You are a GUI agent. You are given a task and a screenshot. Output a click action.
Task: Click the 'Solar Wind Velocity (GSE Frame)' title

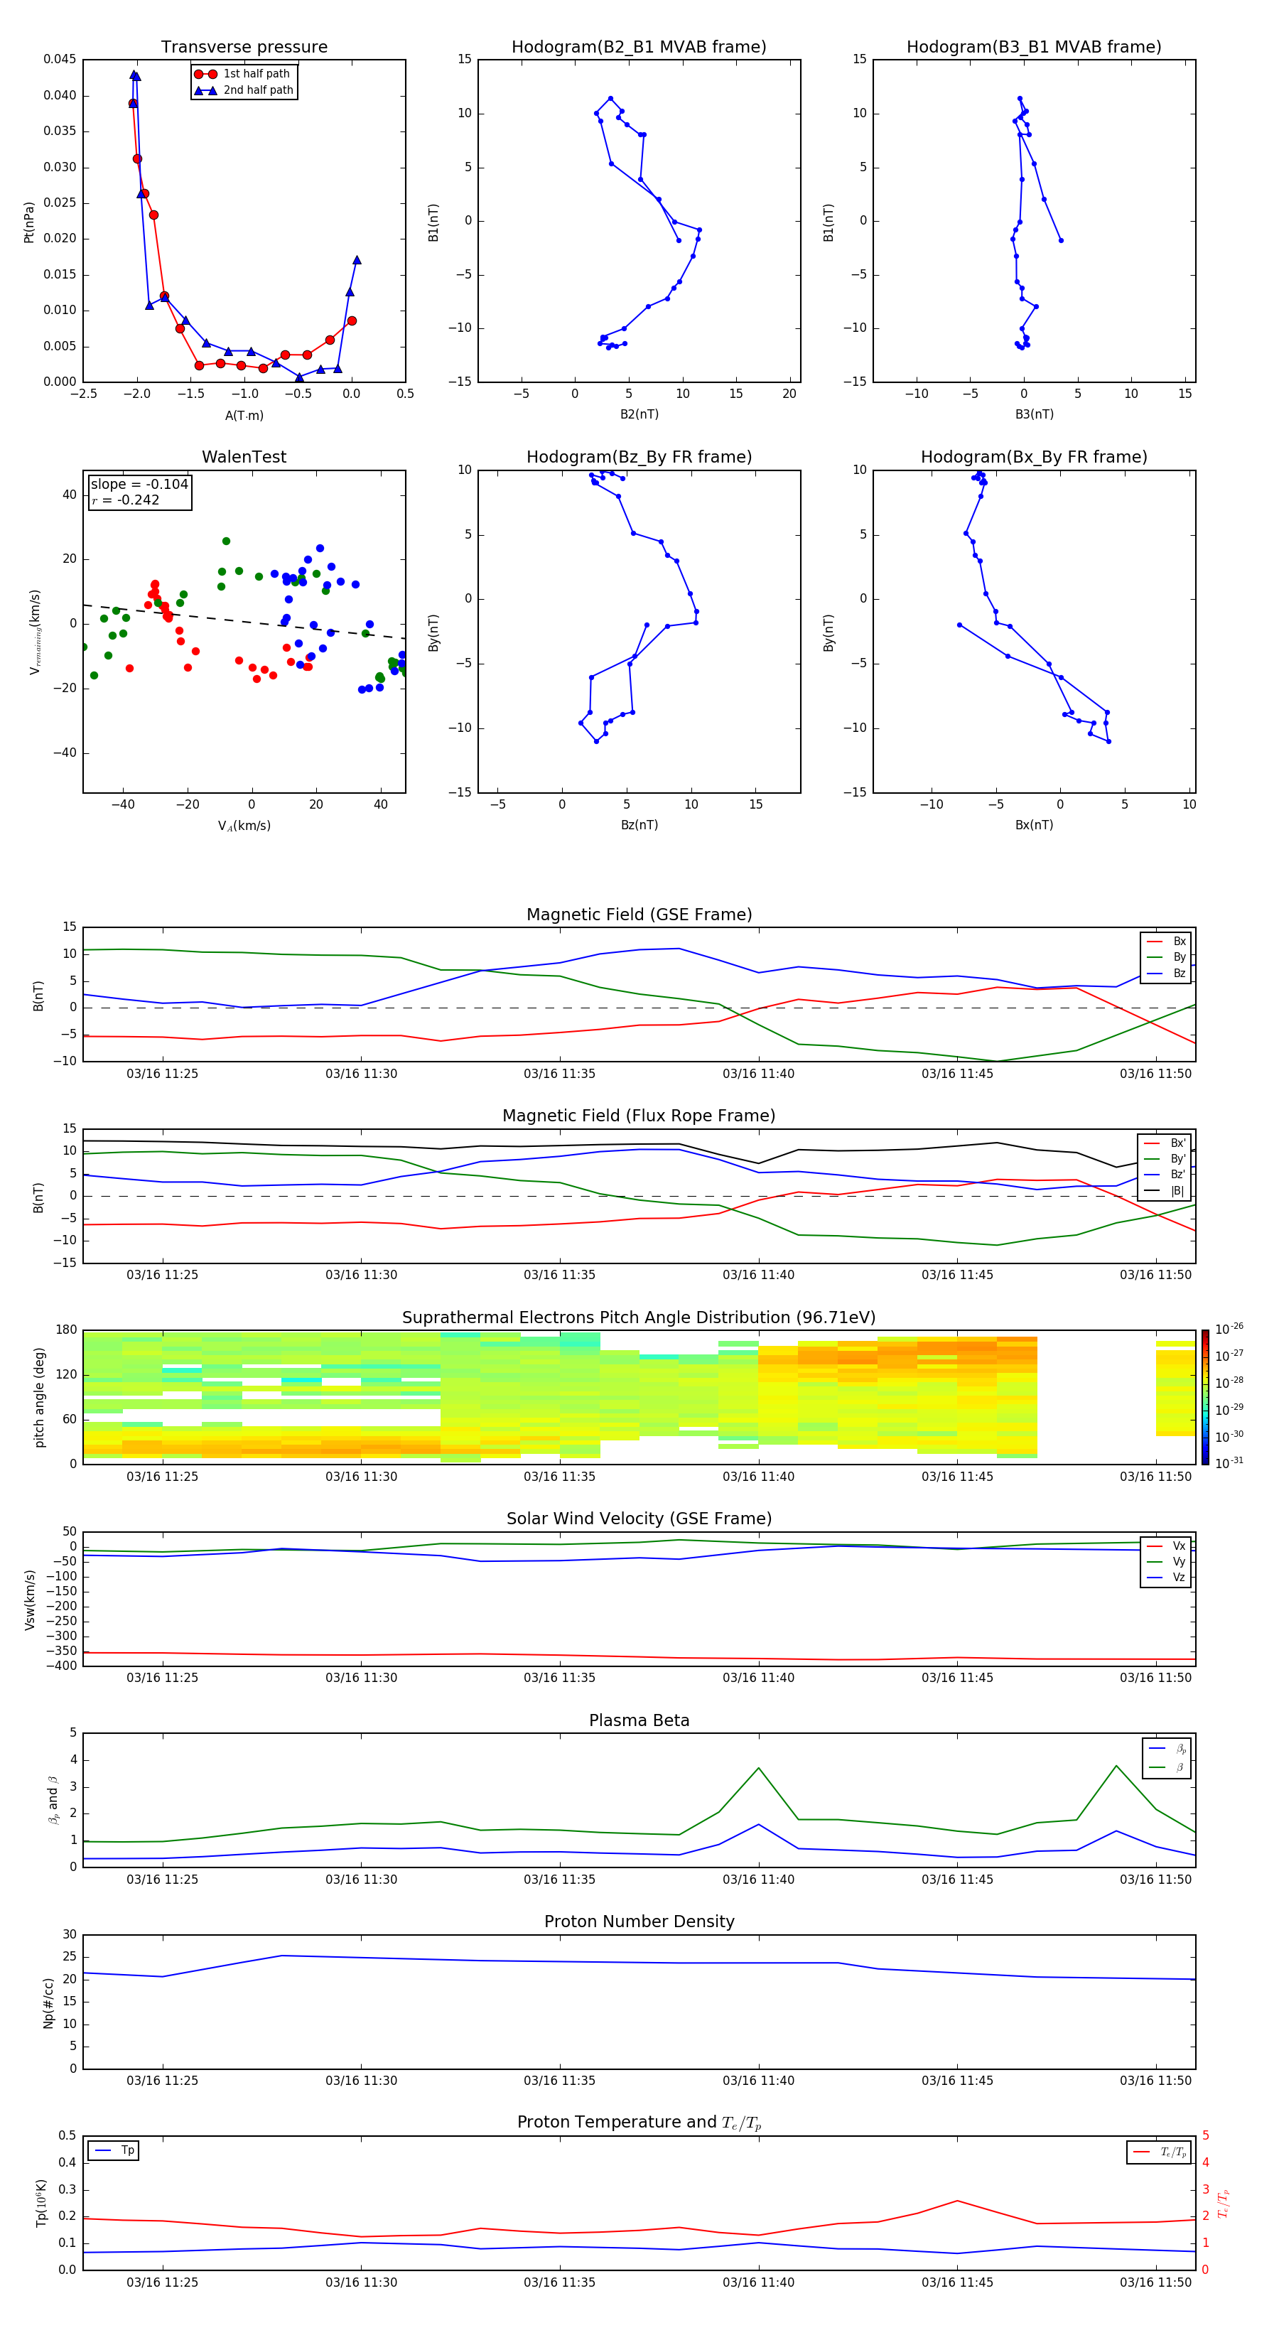coord(639,1519)
